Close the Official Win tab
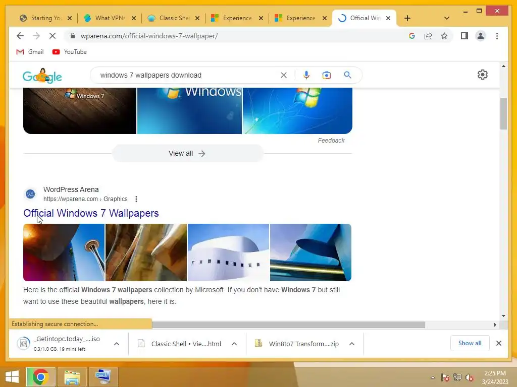This screenshot has height=387, width=517. (388, 18)
